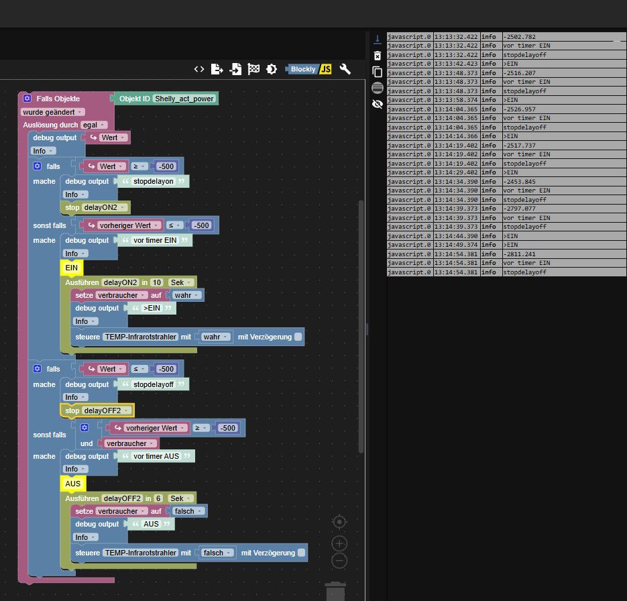627x601 pixels.
Task: Click the TEMP-Infrarotstrahler field with wahr
Action: point(140,337)
